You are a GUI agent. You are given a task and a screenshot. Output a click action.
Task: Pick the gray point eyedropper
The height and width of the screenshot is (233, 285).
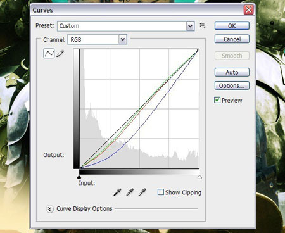(130, 192)
